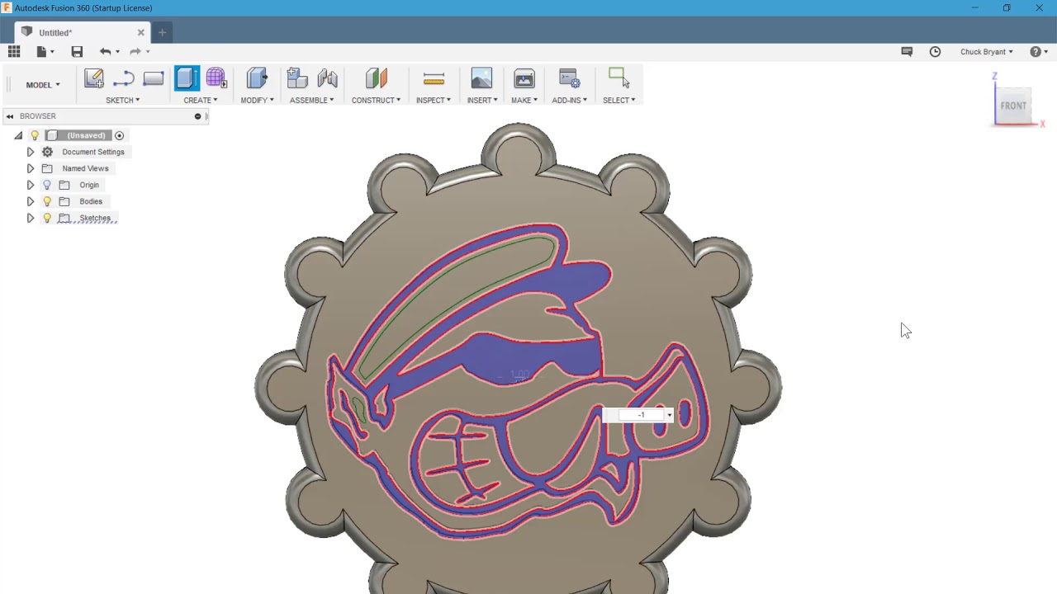Open the ADD-INS menu
1057x594 pixels.
(570, 100)
